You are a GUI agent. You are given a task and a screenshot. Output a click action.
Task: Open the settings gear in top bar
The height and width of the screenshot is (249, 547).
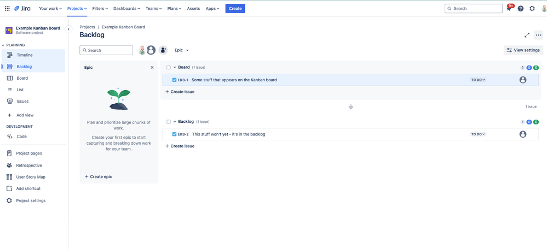coord(532,8)
